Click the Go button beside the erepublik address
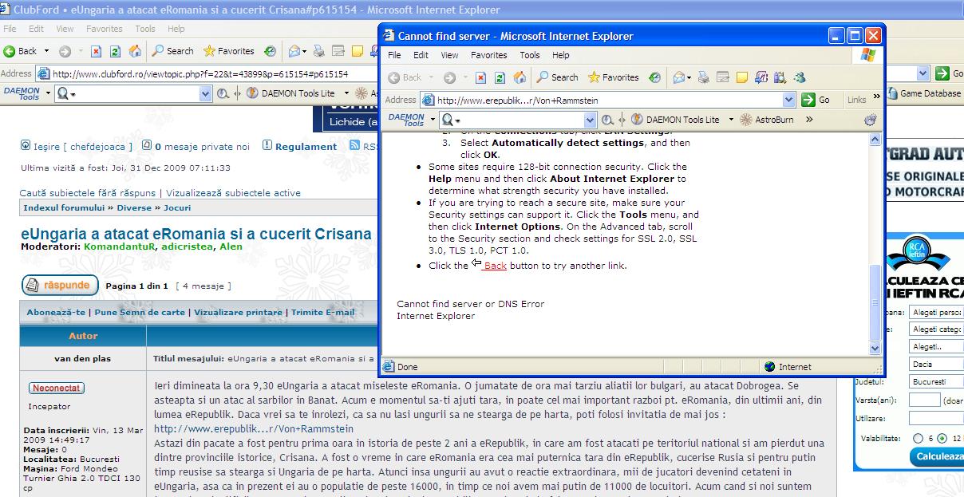 [816, 100]
